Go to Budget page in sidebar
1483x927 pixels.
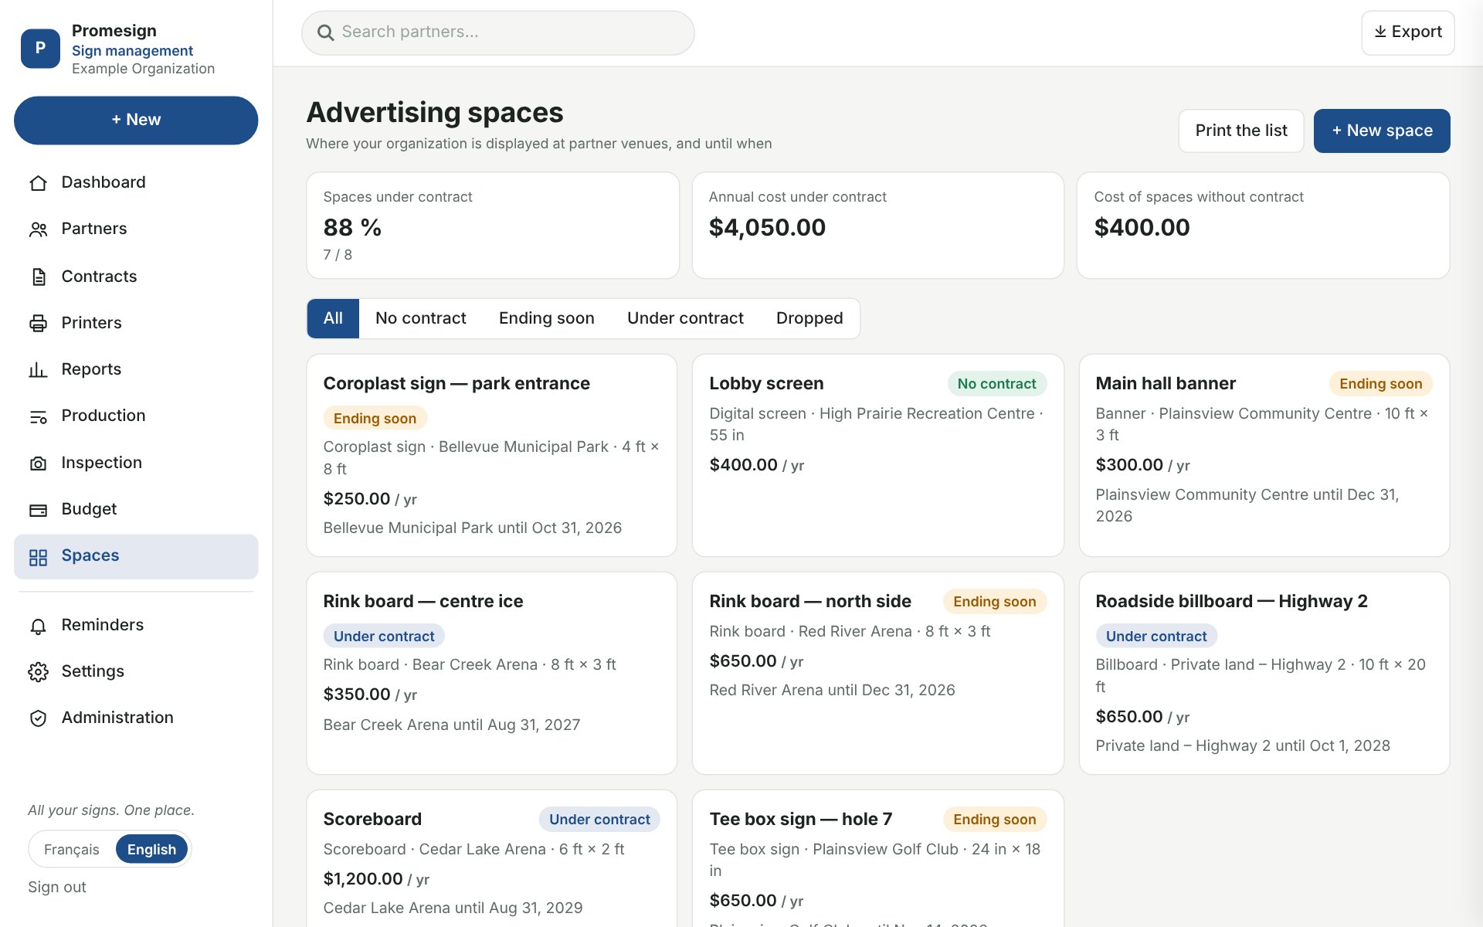click(x=136, y=510)
